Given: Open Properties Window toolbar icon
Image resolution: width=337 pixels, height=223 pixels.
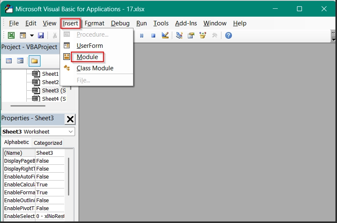Looking at the screenshot, I should click(x=191, y=35).
